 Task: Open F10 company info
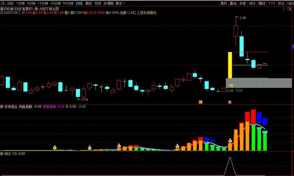click(272, 3)
